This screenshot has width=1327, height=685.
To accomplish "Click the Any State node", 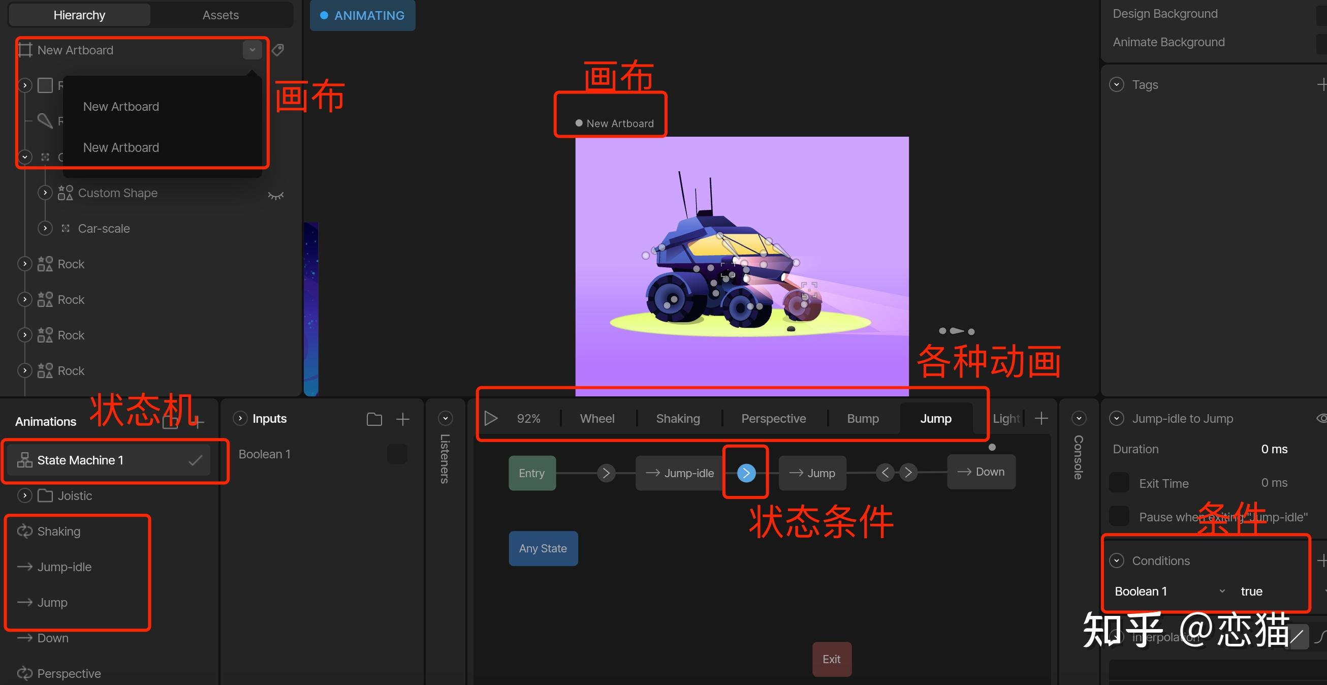I will (x=543, y=548).
